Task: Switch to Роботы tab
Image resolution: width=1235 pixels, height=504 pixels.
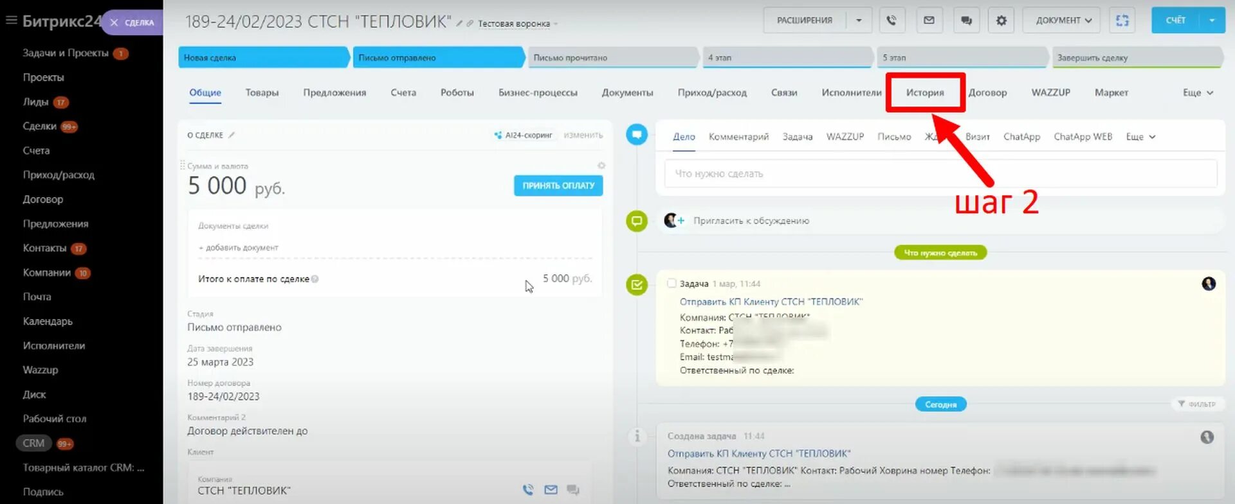Action: pos(457,92)
